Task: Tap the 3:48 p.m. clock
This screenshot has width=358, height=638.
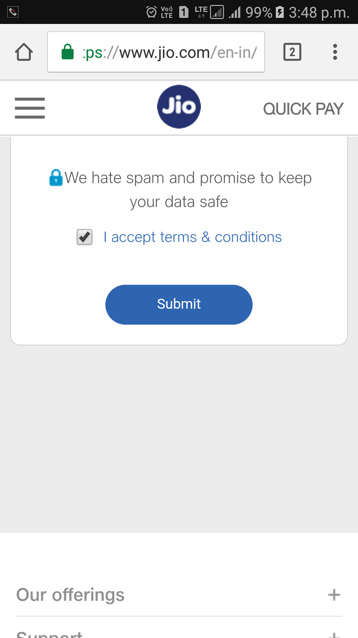Action: (319, 13)
